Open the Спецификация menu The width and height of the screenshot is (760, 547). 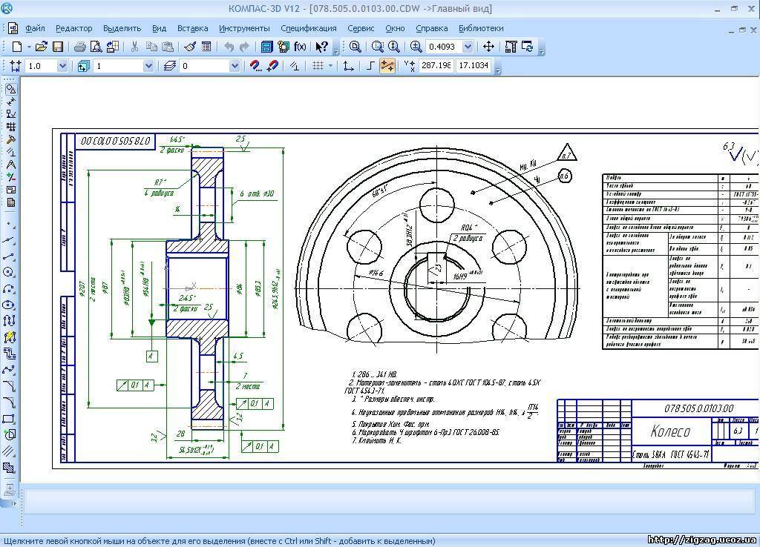309,28
